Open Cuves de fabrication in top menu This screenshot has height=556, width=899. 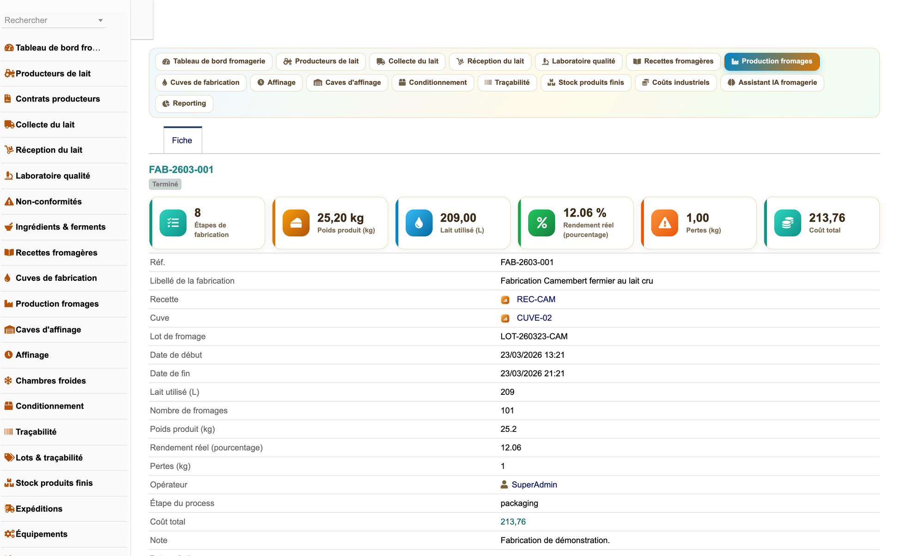coord(200,83)
